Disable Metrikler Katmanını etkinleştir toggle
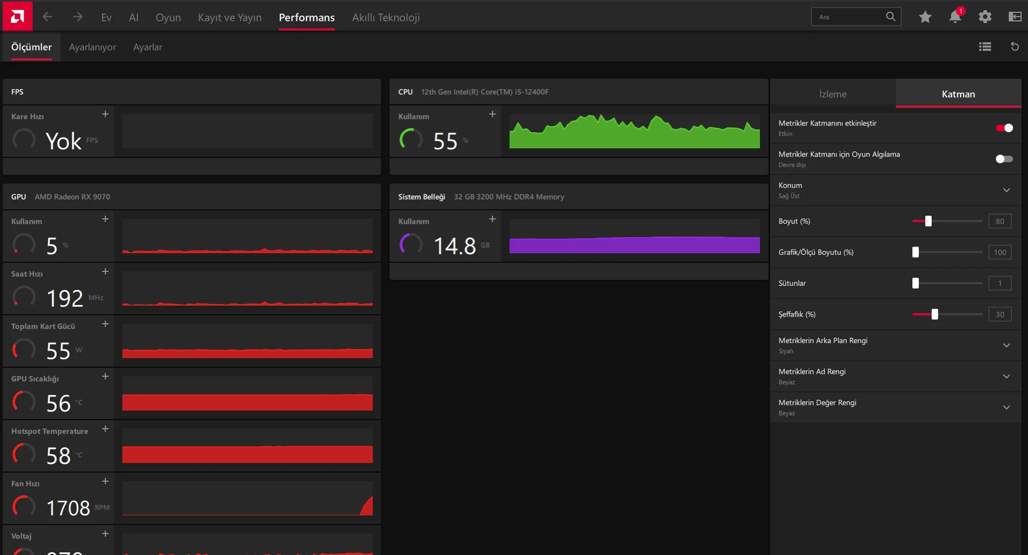The height and width of the screenshot is (555, 1028). pos(1004,128)
